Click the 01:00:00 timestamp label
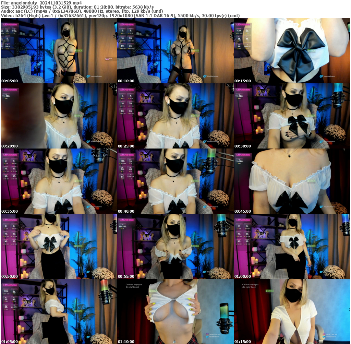351x344 pixels. tap(243, 275)
